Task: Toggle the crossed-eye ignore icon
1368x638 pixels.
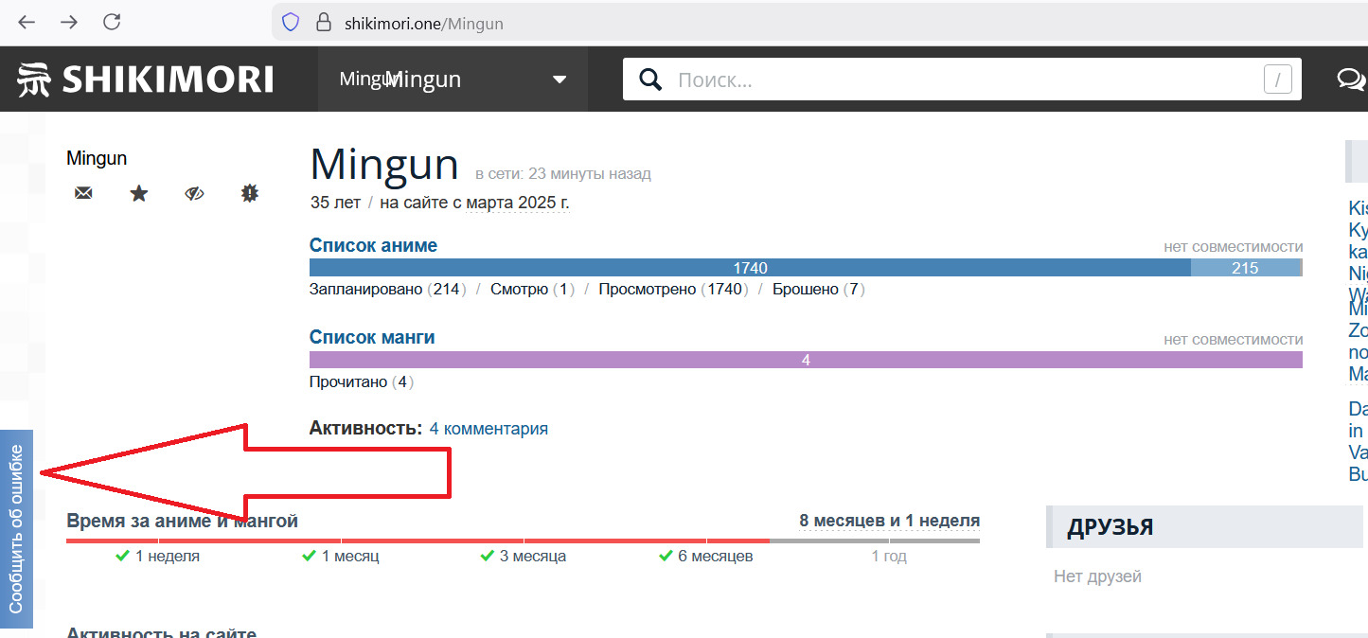Action: click(x=194, y=193)
